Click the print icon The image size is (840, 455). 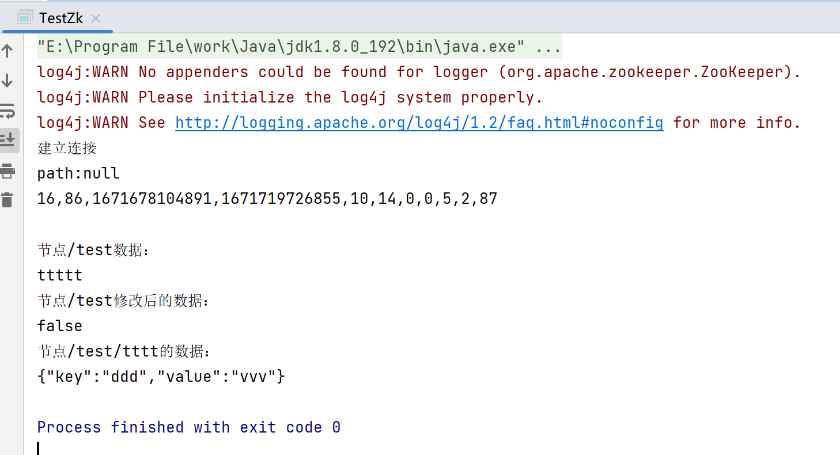coord(7,170)
